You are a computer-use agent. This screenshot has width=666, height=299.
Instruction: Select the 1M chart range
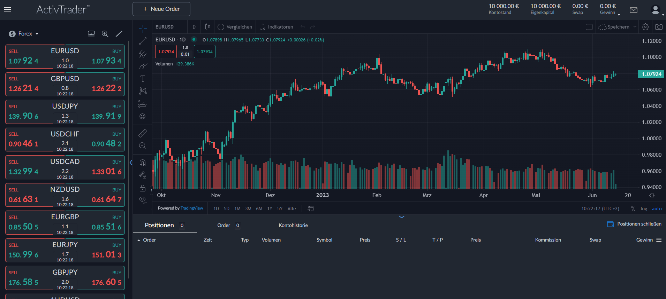[237, 209]
